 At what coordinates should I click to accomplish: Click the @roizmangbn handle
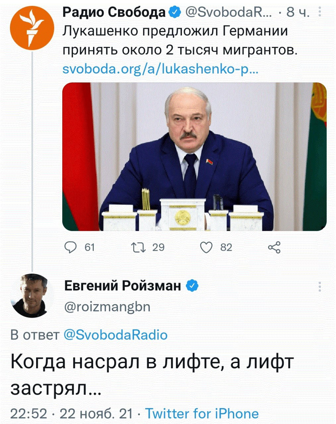pyautogui.click(x=107, y=307)
